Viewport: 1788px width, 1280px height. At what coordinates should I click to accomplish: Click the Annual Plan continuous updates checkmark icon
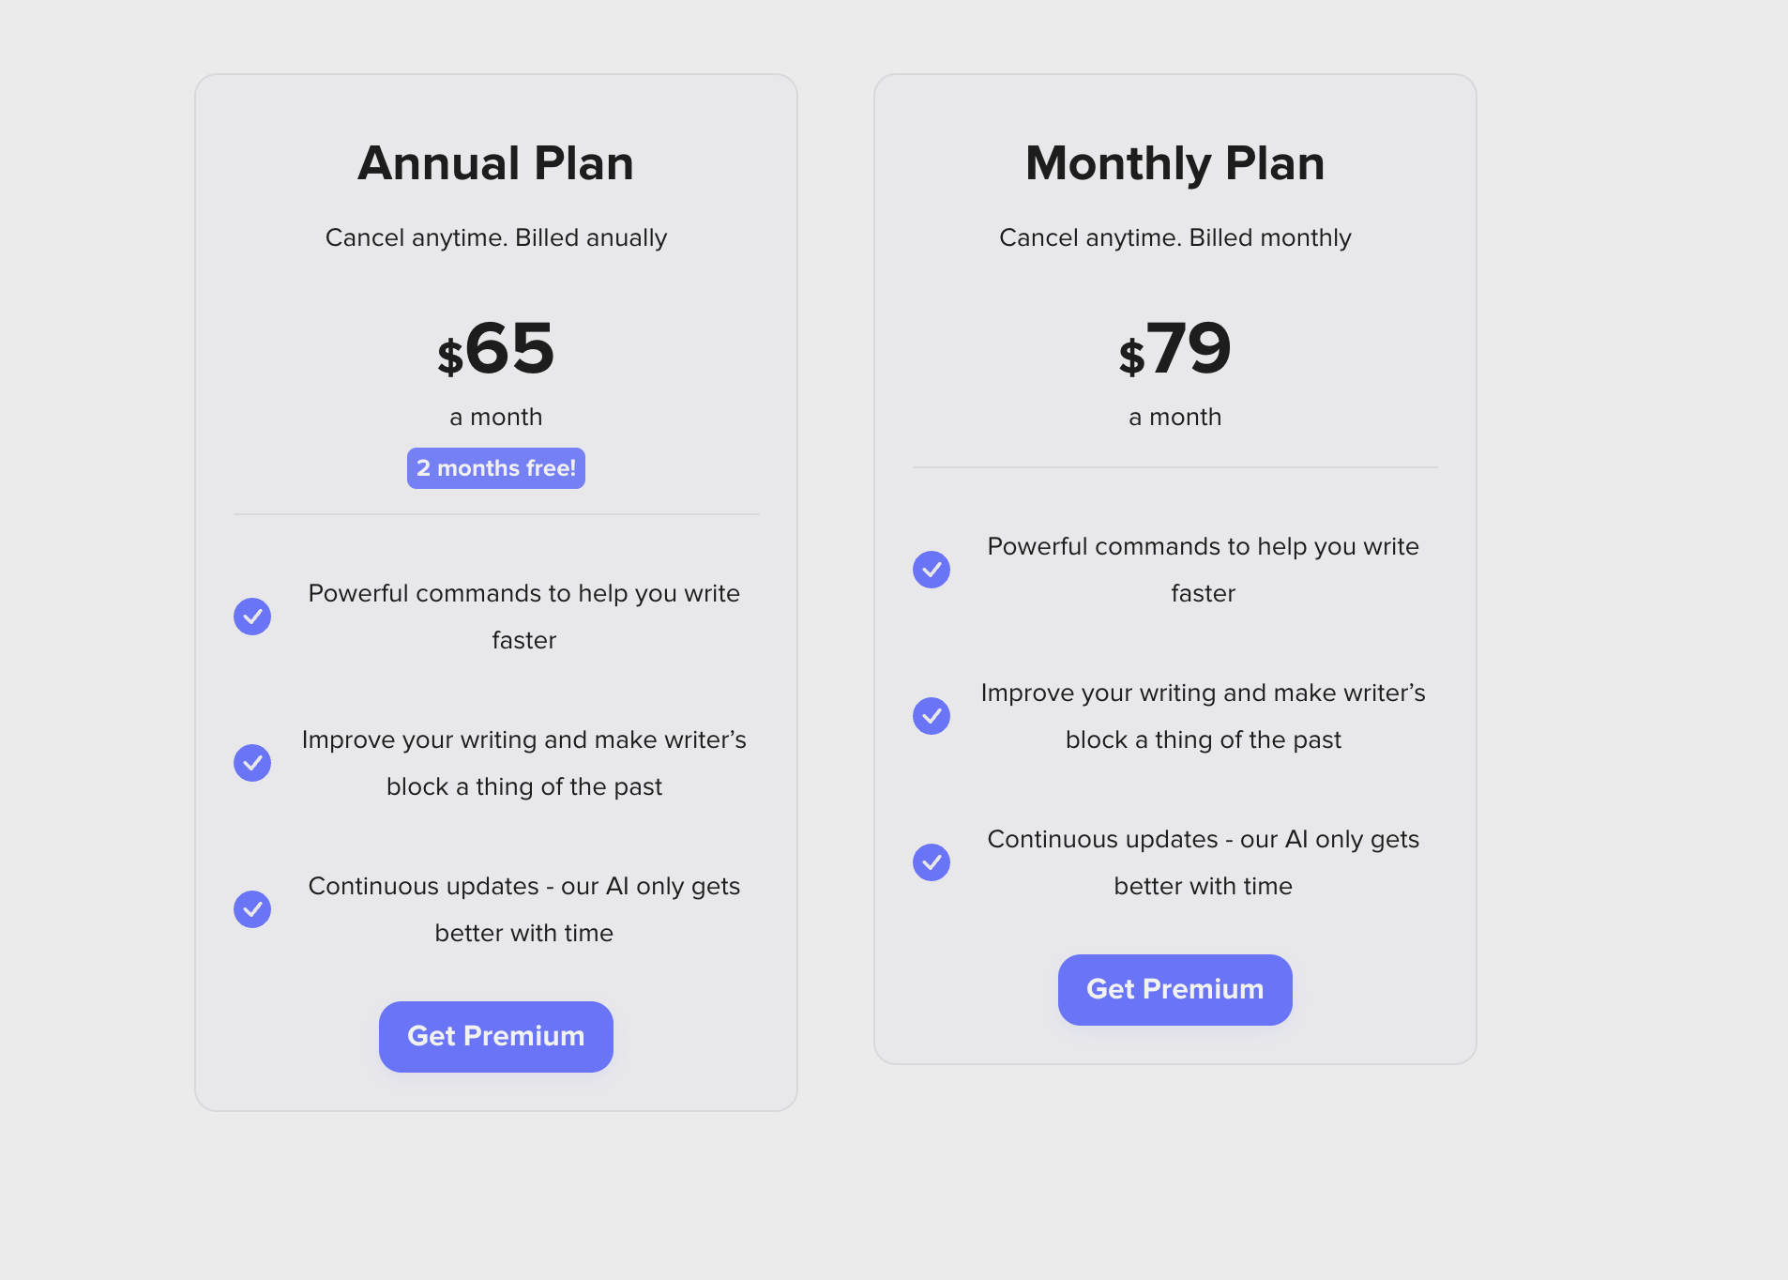coord(252,909)
